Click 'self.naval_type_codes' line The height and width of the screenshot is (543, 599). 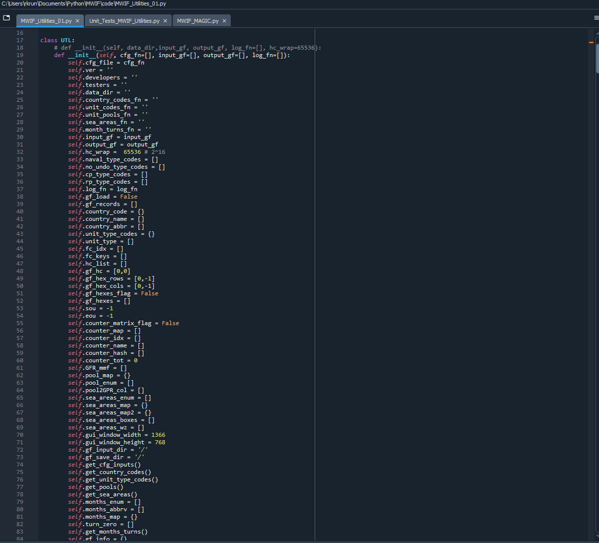[x=113, y=159]
